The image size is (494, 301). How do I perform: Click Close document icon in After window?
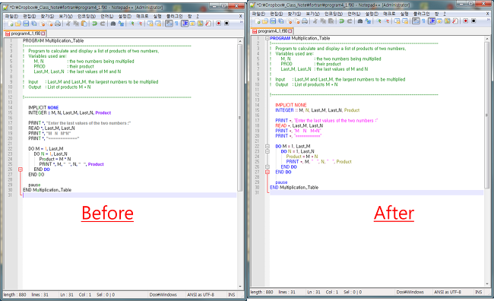[289, 21]
